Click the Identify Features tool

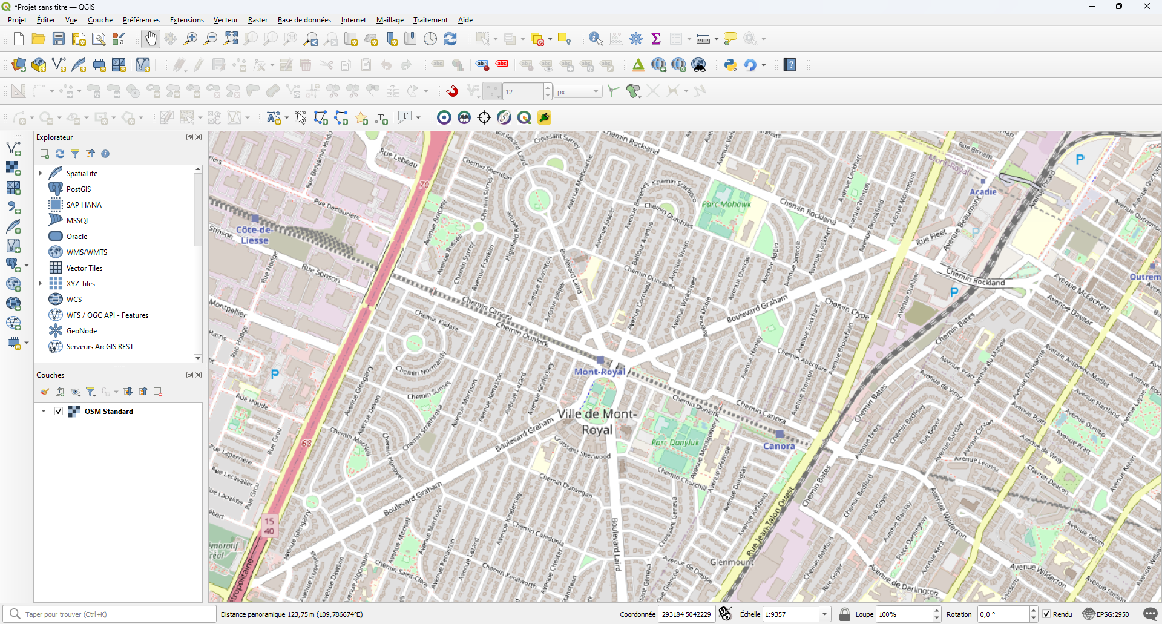596,39
